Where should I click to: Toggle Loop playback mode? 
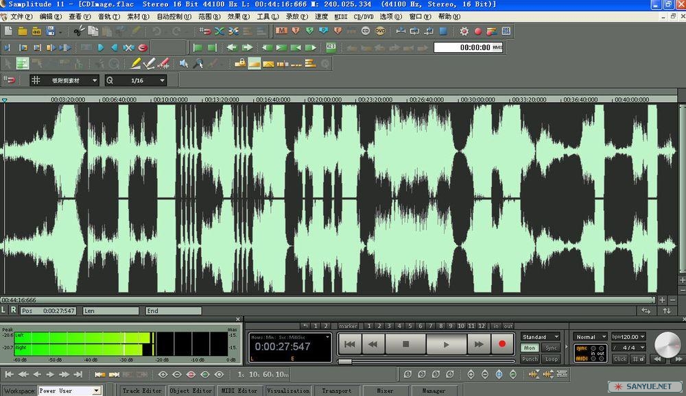pos(552,359)
